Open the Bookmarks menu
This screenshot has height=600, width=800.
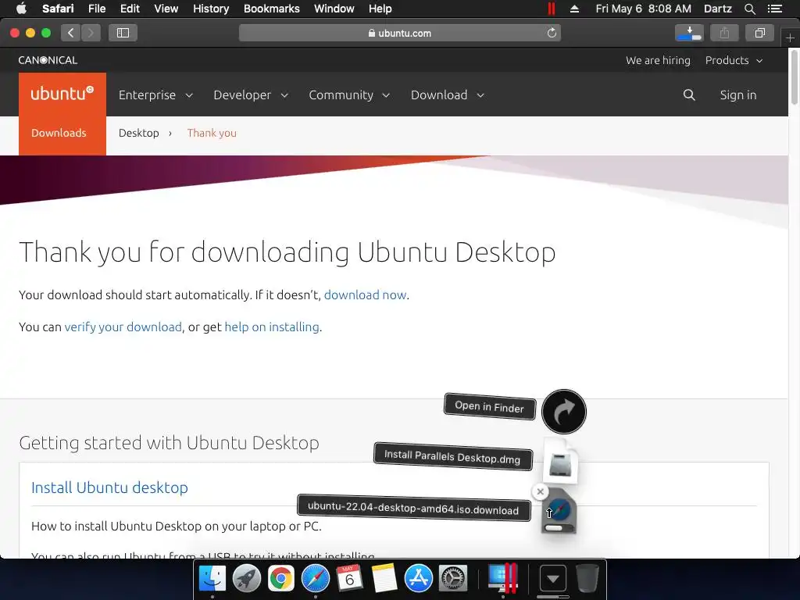coord(271,9)
